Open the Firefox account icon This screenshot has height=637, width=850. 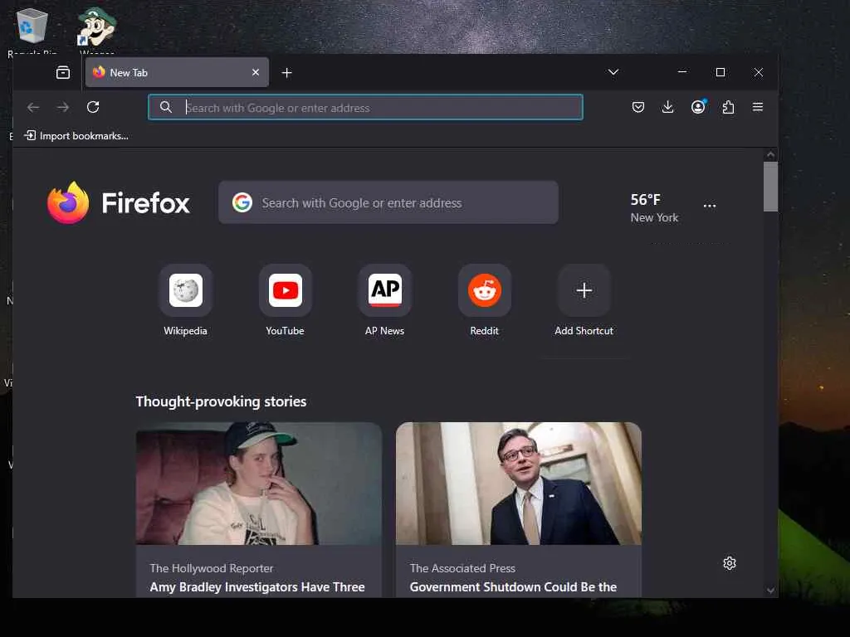[698, 107]
